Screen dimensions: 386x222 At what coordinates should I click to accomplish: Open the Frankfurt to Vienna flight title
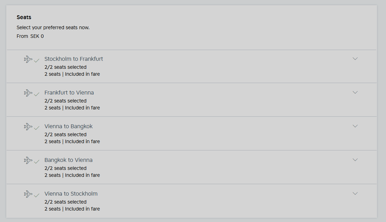(x=69, y=93)
